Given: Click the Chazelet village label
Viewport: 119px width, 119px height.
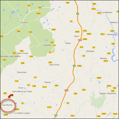Looking at the screenshot, I should click(x=47, y=45).
